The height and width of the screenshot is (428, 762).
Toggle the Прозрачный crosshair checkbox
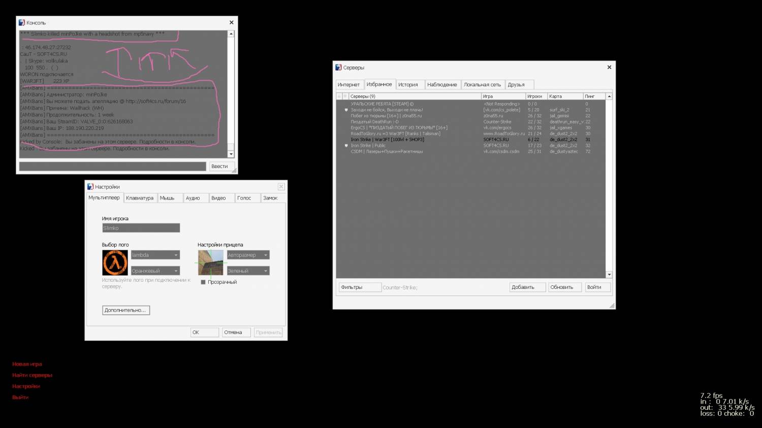[x=203, y=282]
